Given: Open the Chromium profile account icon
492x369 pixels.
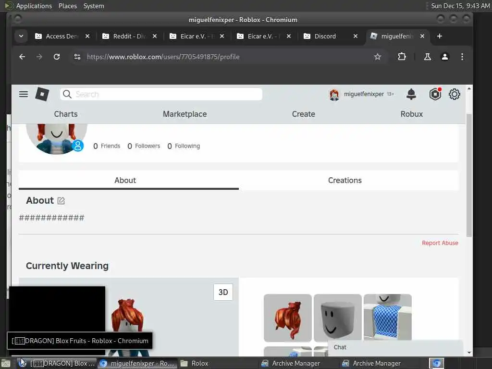Looking at the screenshot, I should point(445,57).
